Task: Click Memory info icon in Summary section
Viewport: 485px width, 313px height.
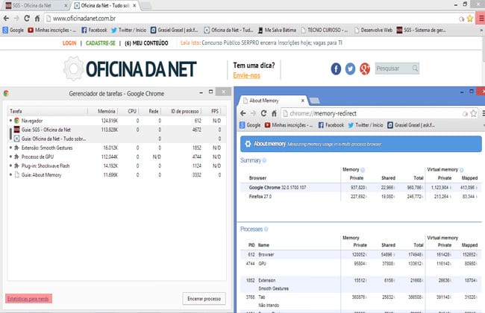Action: pyautogui.click(x=363, y=170)
